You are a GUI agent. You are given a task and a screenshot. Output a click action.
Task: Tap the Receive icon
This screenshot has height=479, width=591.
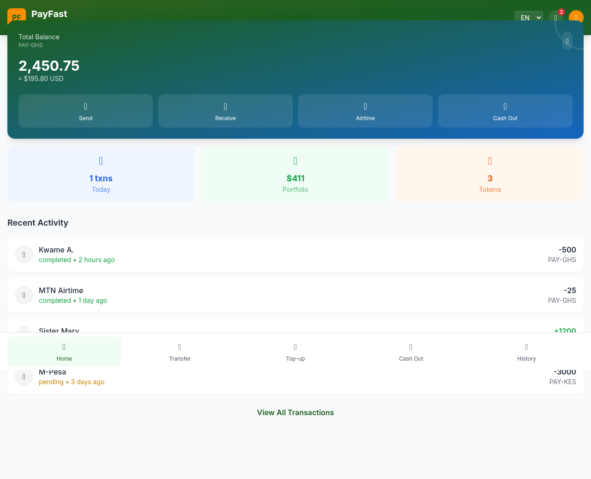225,107
